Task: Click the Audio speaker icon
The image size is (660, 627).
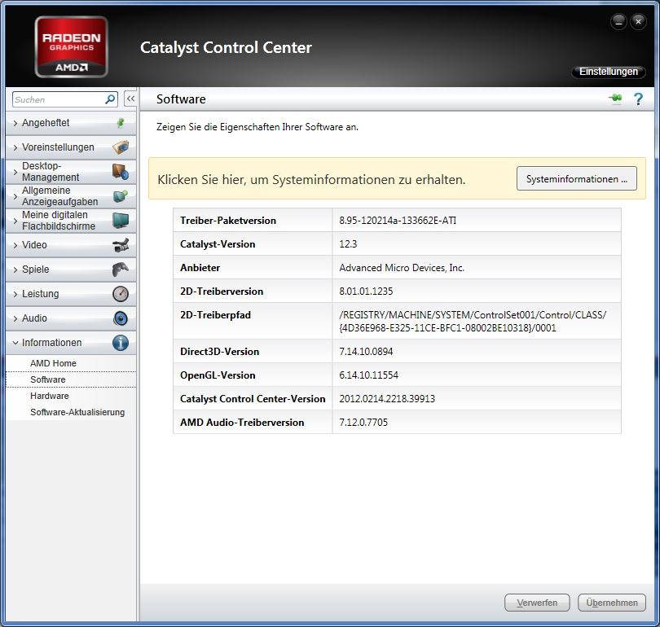Action: (x=121, y=318)
